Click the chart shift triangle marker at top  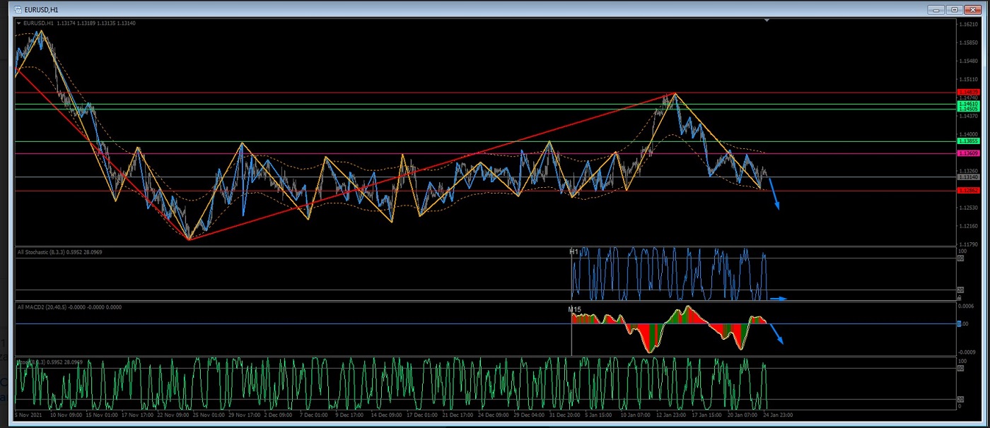point(767,20)
